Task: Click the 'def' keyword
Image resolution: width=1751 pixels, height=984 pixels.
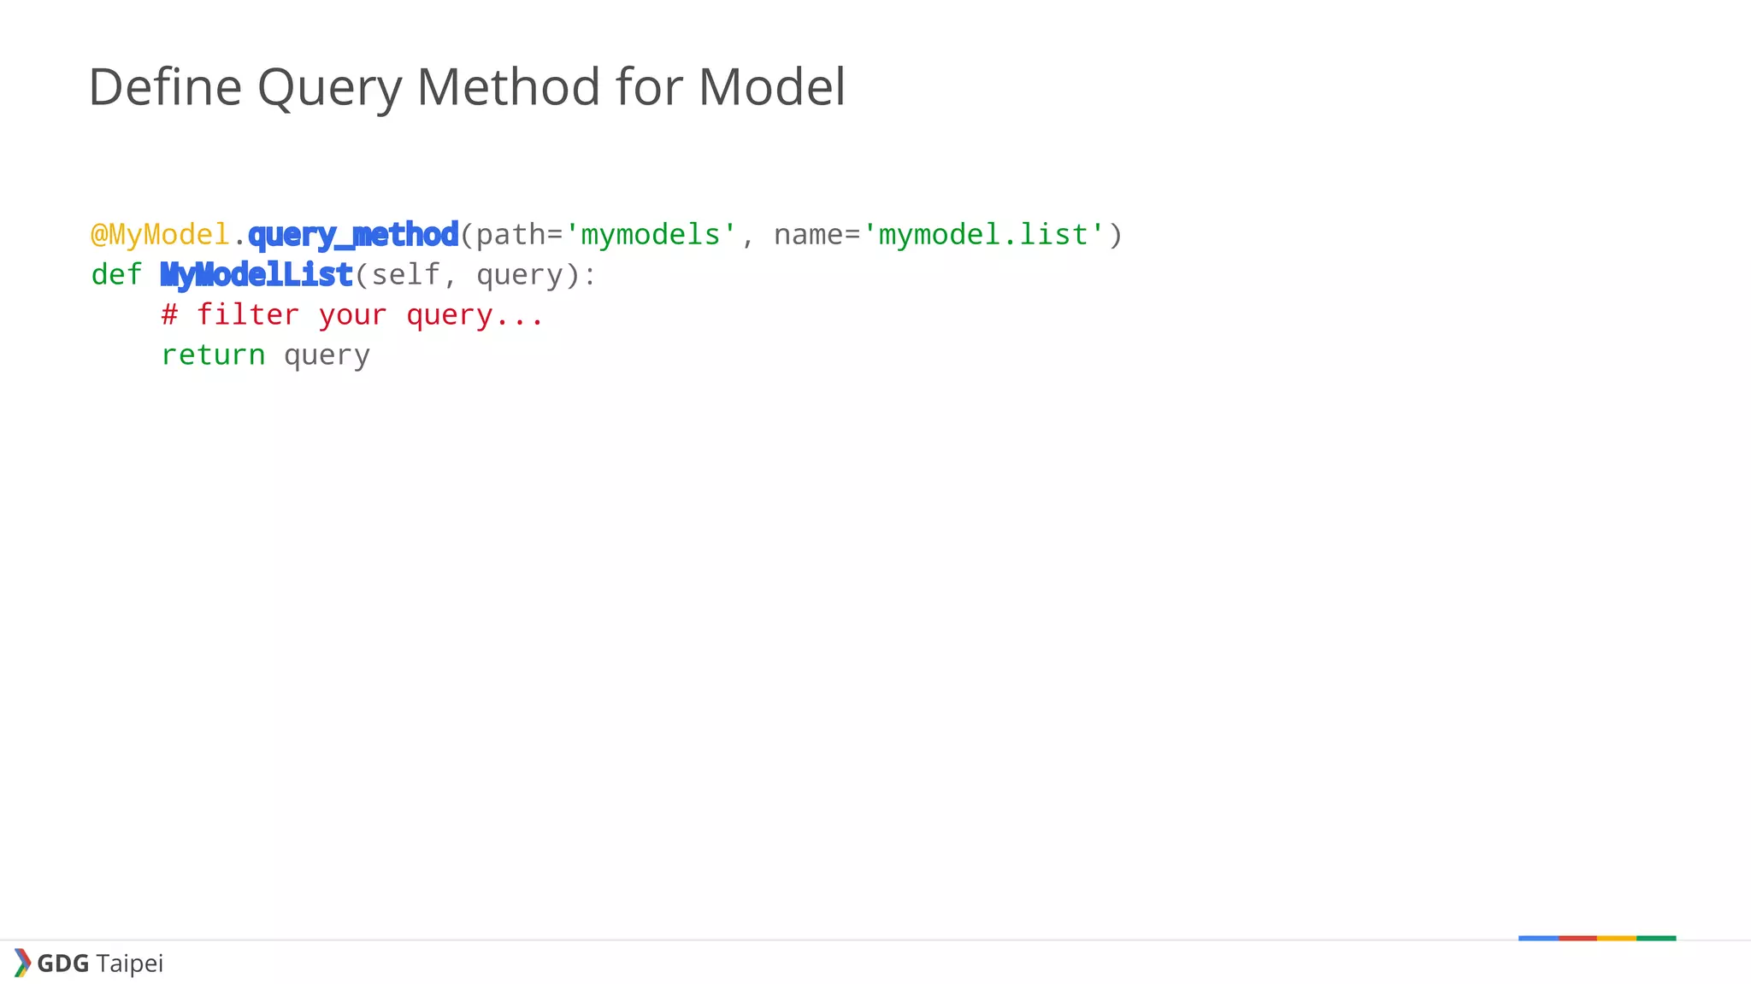Action: [116, 274]
